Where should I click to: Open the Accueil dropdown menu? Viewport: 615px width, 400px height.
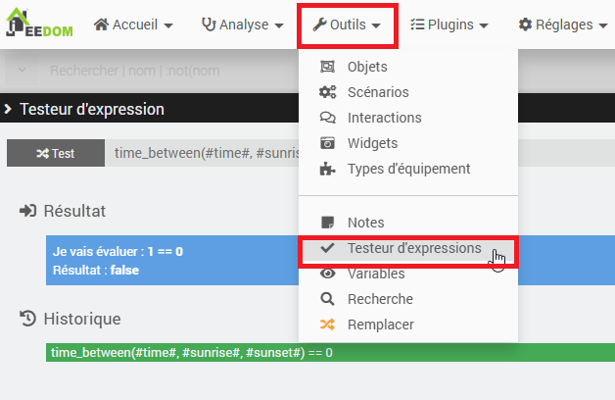pyautogui.click(x=134, y=25)
